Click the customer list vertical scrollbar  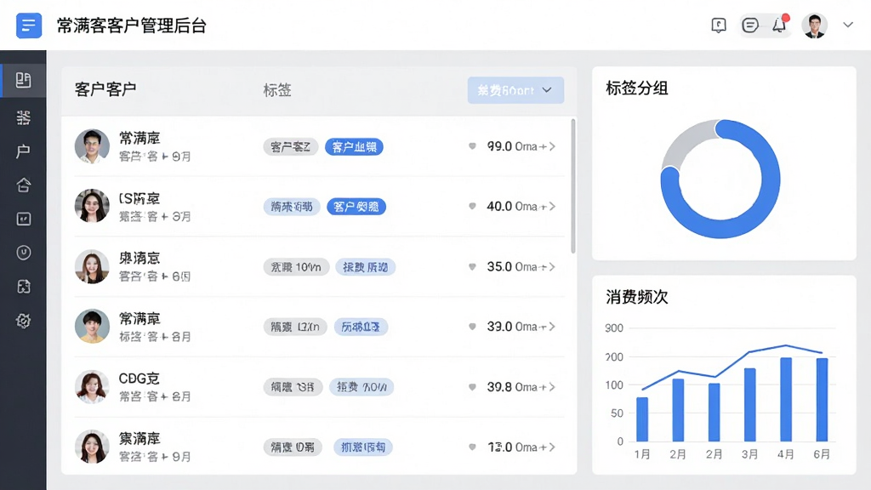click(573, 186)
